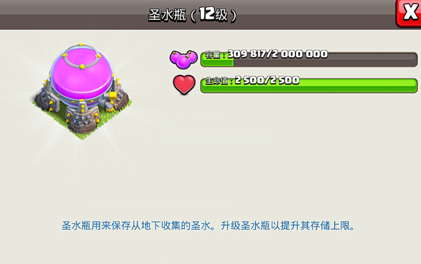Tap the 容量 capacity label
Viewport: 421px width, 264px height.
[x=213, y=54]
